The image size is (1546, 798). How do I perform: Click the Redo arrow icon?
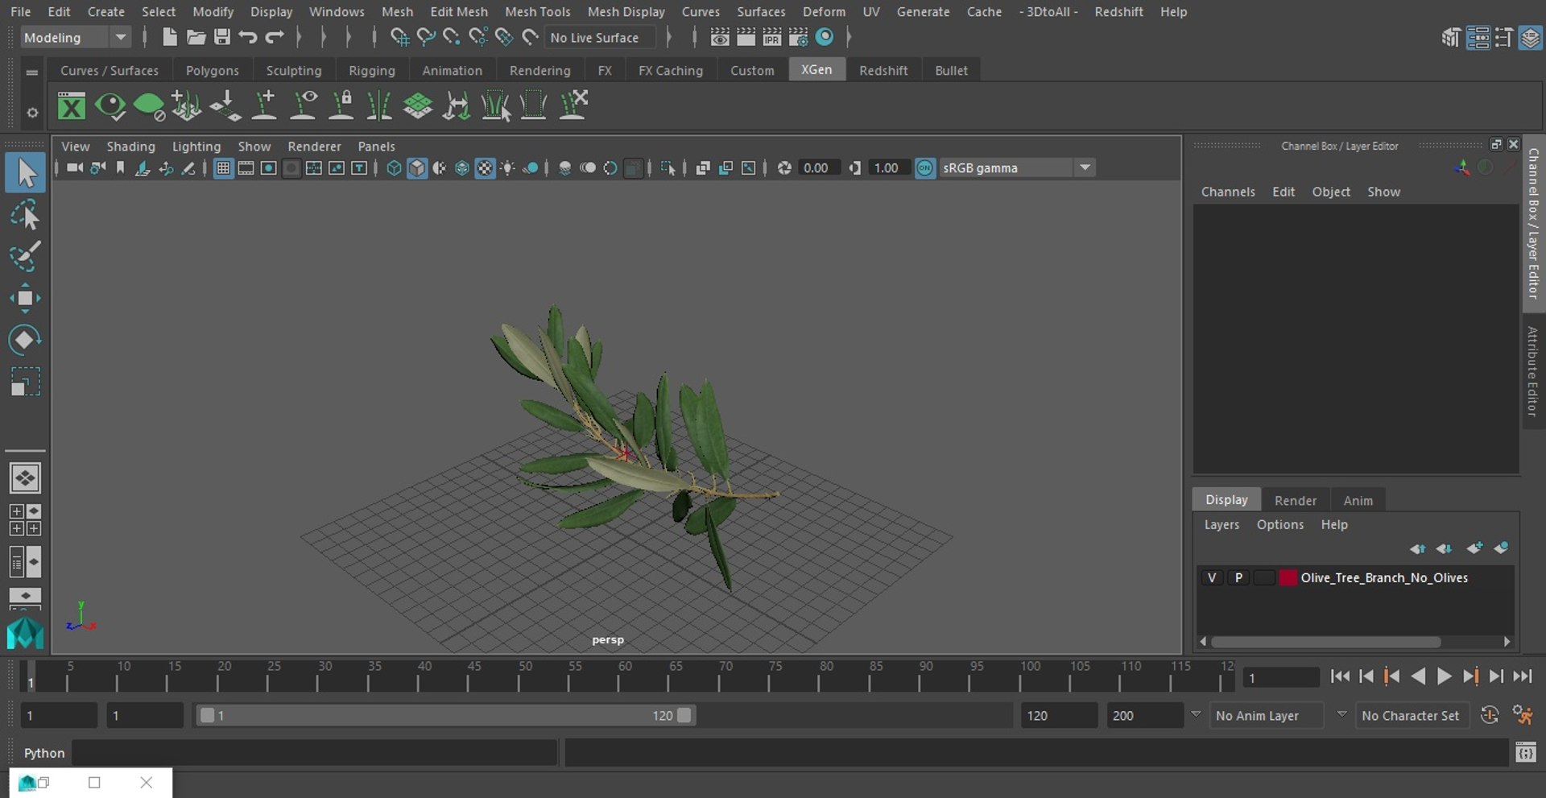point(275,37)
